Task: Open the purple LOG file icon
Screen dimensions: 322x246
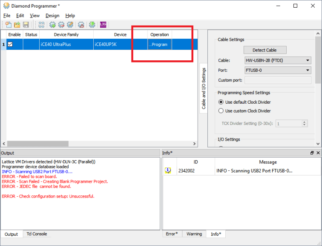Action: coord(103,25)
